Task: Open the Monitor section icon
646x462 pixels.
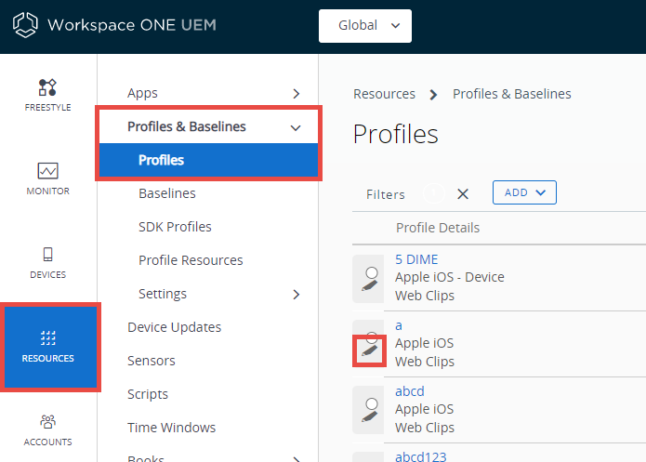Action: pyautogui.click(x=47, y=171)
